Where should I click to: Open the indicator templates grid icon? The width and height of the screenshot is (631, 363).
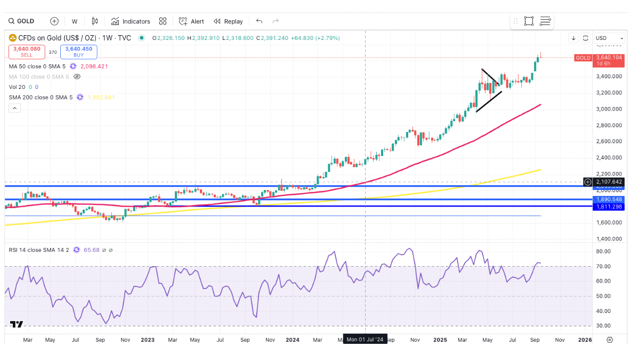coord(163,21)
